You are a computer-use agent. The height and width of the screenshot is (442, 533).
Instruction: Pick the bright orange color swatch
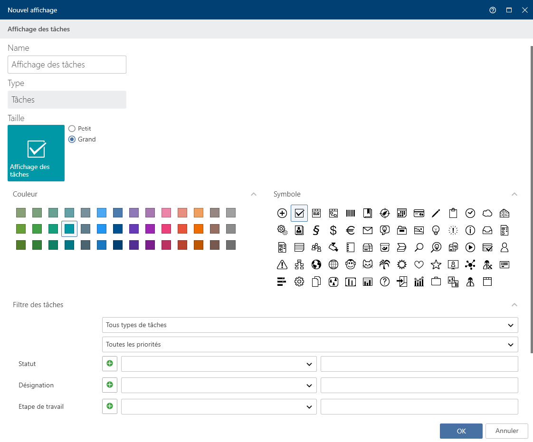[x=199, y=229]
